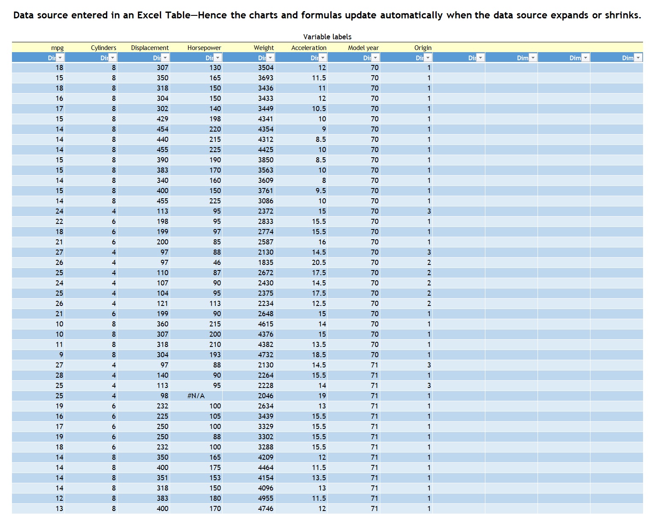Open the filter arrow of the empty column next to Origin
The height and width of the screenshot is (514, 655).
point(480,58)
